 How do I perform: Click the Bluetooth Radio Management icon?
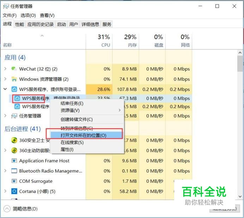[14, 171]
